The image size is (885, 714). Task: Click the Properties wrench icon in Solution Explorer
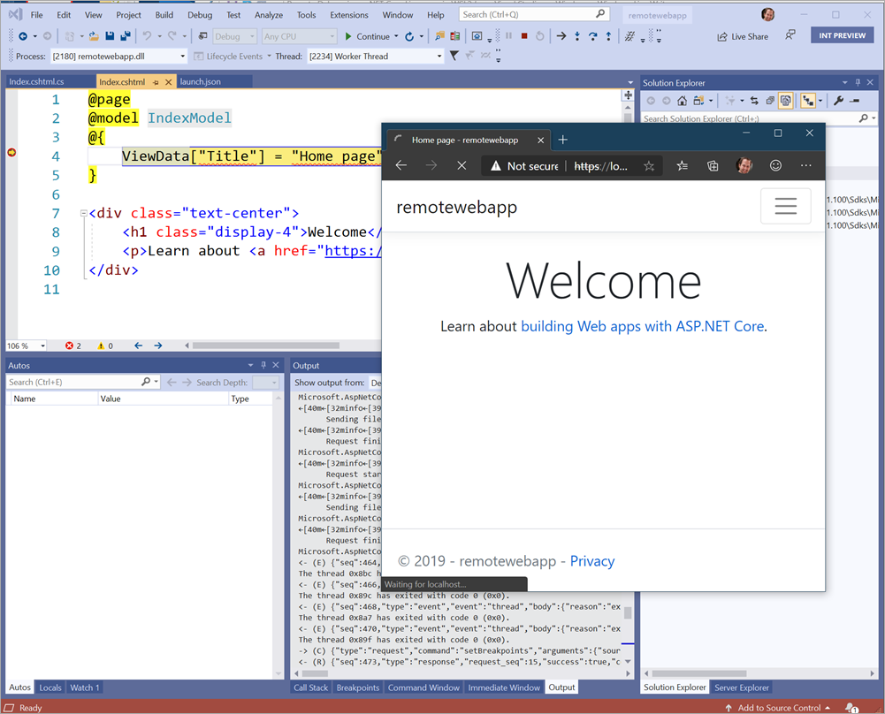[x=840, y=100]
